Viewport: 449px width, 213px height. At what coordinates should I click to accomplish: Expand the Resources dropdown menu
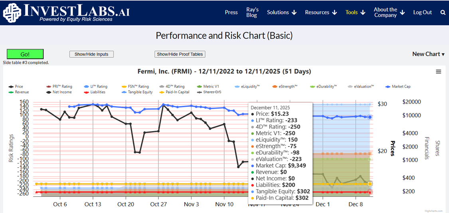click(320, 12)
